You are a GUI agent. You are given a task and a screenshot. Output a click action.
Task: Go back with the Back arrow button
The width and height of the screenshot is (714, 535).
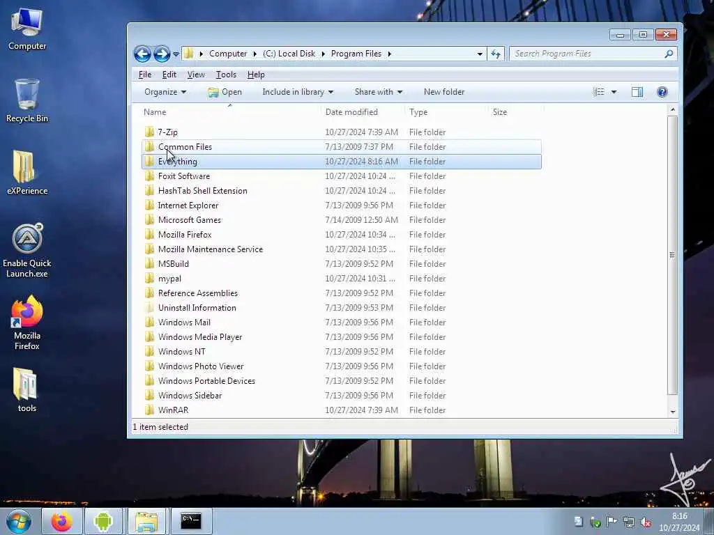click(142, 54)
